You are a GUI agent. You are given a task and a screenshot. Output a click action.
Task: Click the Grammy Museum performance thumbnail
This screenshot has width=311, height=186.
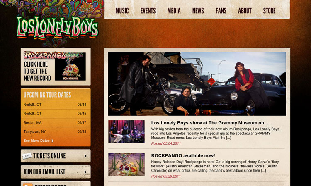[126, 131]
